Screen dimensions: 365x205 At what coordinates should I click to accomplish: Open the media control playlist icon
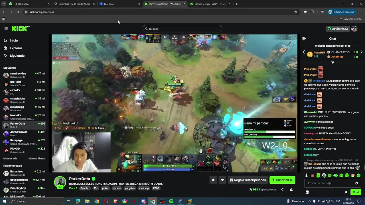click(x=322, y=12)
